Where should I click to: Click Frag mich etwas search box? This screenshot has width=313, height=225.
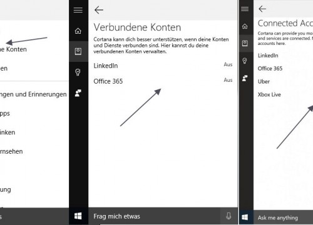[154, 216]
